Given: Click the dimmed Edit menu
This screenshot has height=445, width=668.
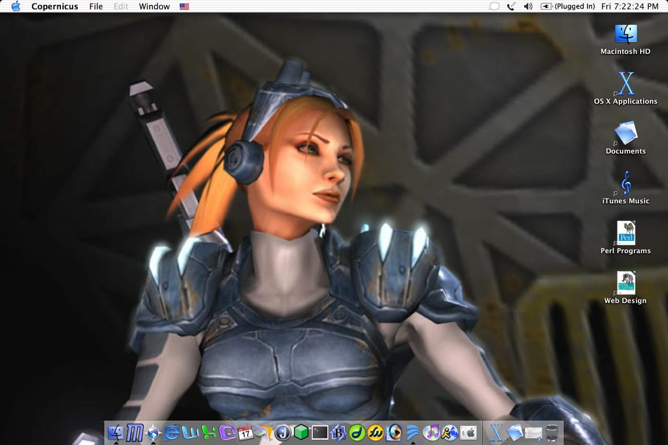Looking at the screenshot, I should [x=121, y=6].
